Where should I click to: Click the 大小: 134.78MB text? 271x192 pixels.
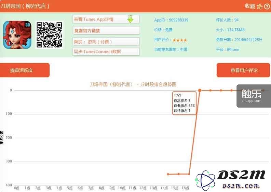click(x=230, y=30)
